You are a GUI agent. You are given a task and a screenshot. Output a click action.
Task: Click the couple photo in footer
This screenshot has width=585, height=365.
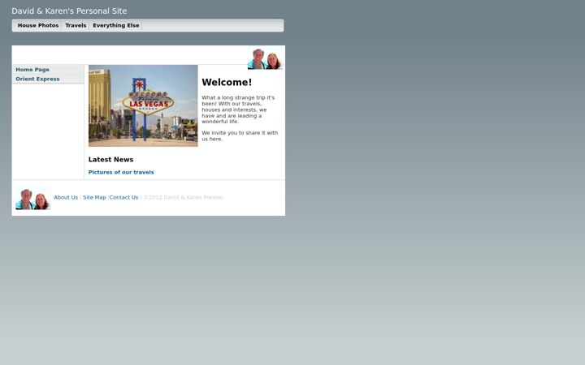[32, 199]
